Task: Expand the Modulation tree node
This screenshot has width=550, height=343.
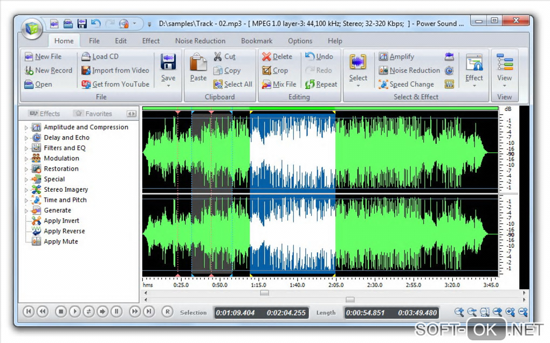Action: pos(26,159)
